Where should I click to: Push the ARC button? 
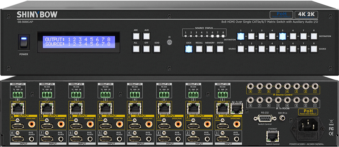pyautogui.click(x=136, y=36)
